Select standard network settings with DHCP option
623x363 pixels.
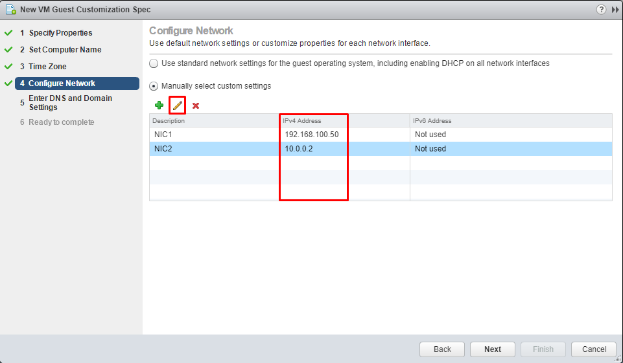(154, 63)
